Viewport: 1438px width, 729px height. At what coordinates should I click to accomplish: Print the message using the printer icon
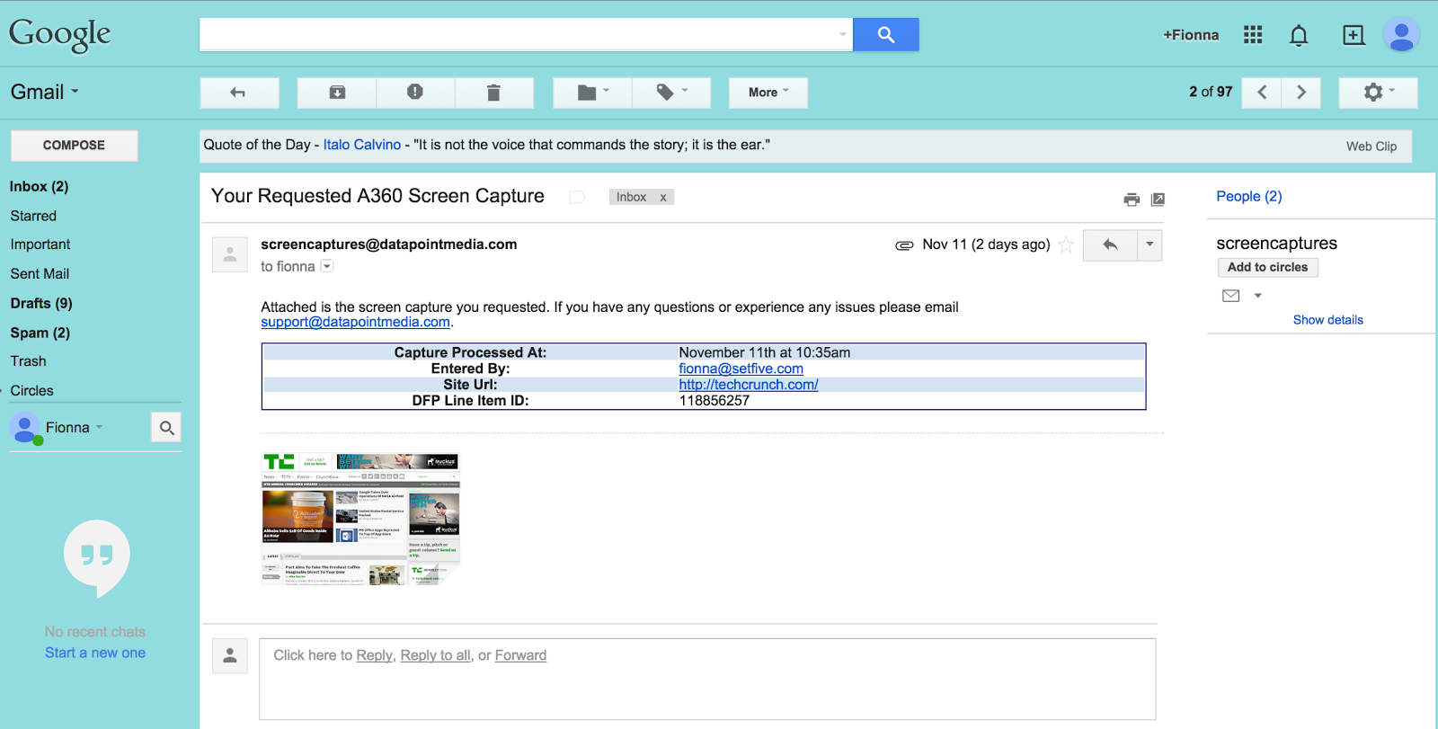1132,200
